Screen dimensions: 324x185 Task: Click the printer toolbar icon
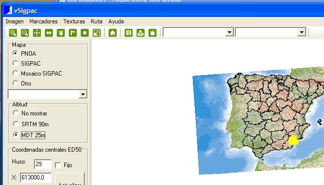pos(141,33)
